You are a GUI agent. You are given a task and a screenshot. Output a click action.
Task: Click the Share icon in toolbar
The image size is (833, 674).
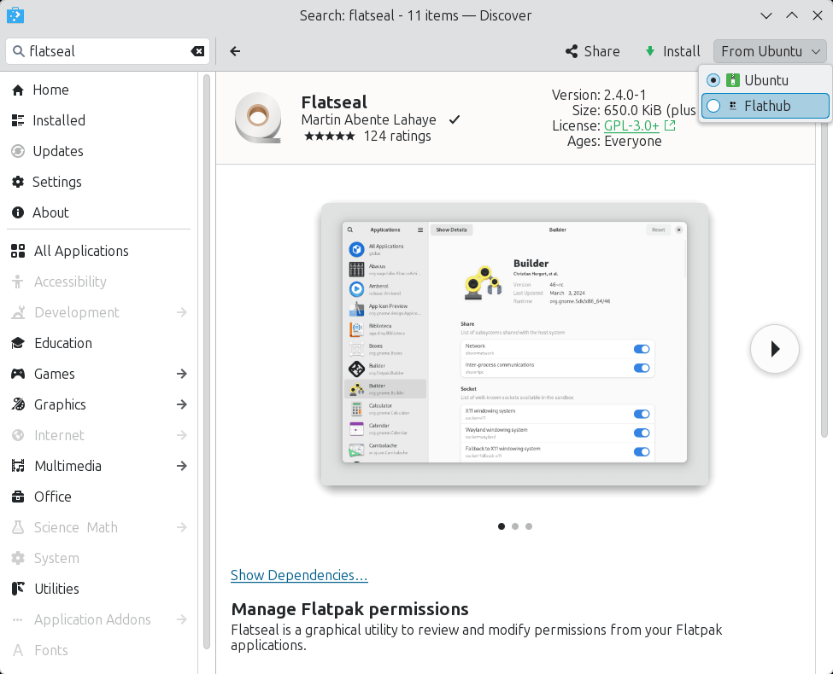[572, 51]
